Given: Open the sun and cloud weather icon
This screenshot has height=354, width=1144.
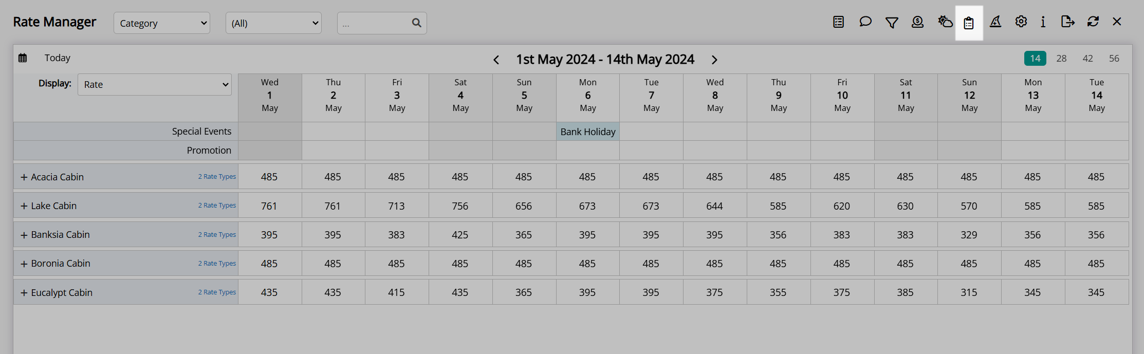Looking at the screenshot, I should tap(945, 22).
